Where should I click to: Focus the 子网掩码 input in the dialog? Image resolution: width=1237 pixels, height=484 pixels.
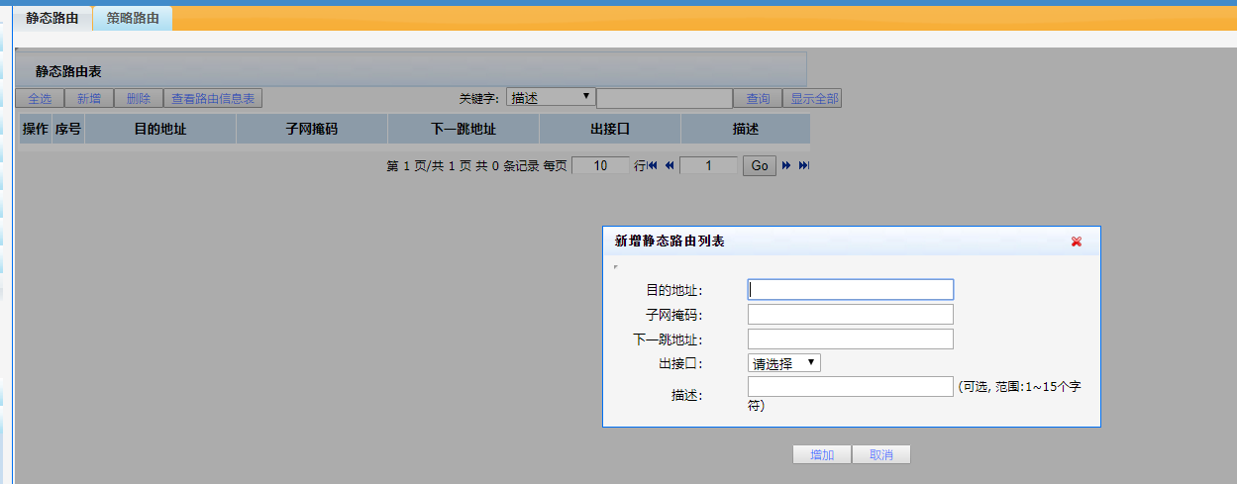851,315
